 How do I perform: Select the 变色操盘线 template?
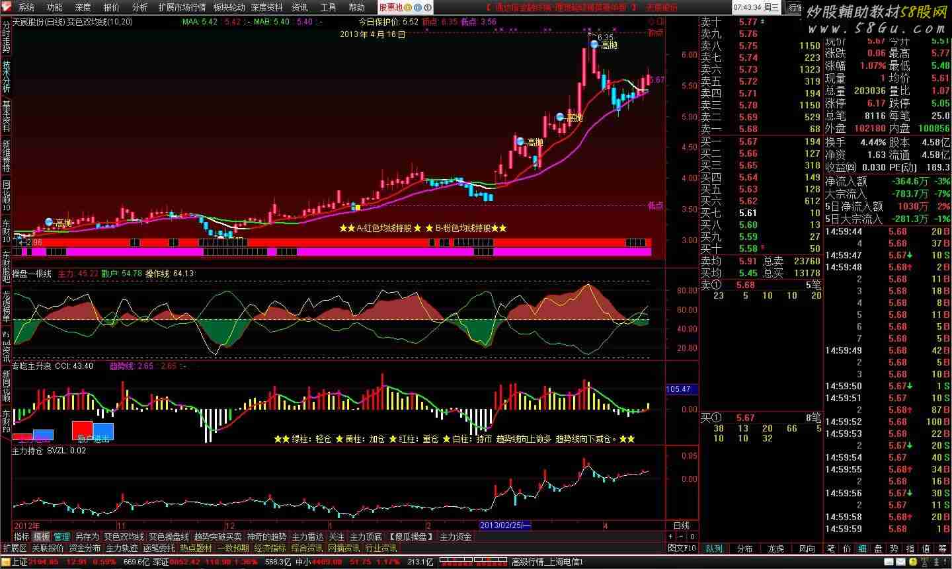point(169,537)
